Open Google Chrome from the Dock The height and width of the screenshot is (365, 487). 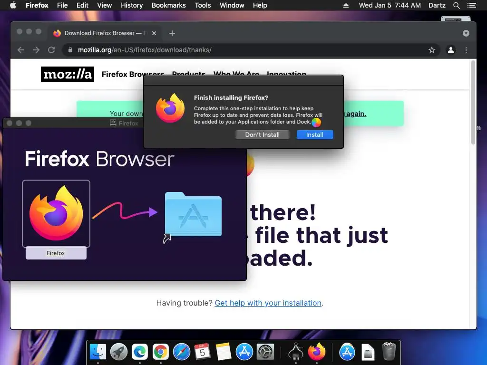click(x=161, y=352)
